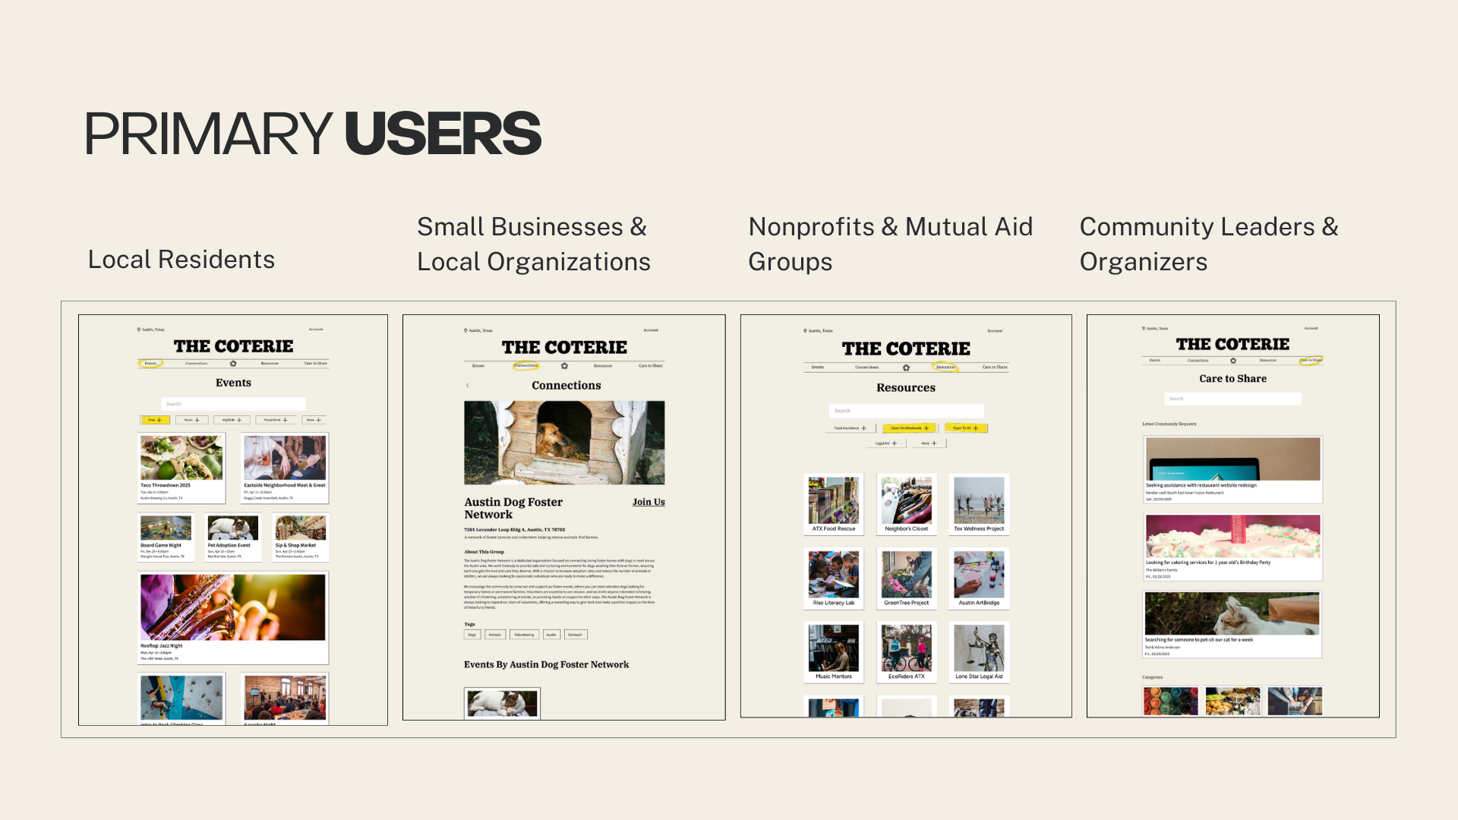Open the Taco Throwdown 2025 event card

(181, 468)
